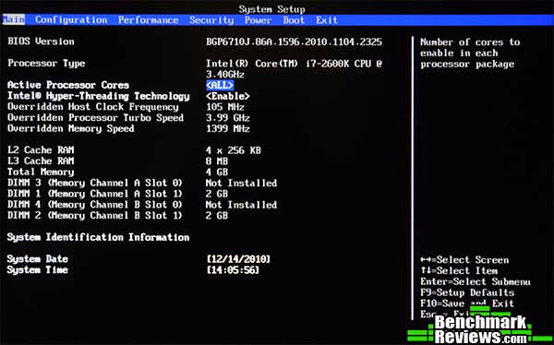
Task: Open the Active Processor Cores <ALL> selector
Action: pyautogui.click(x=220, y=85)
